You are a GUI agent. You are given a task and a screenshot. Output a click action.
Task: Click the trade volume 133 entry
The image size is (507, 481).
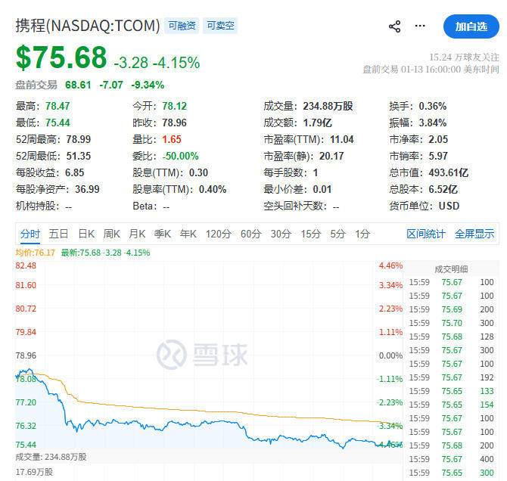pyautogui.click(x=487, y=391)
